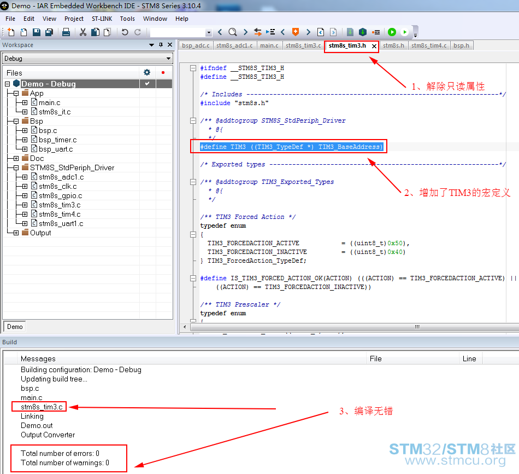Collapse the App folder
The width and height of the screenshot is (519, 474).
point(16,93)
